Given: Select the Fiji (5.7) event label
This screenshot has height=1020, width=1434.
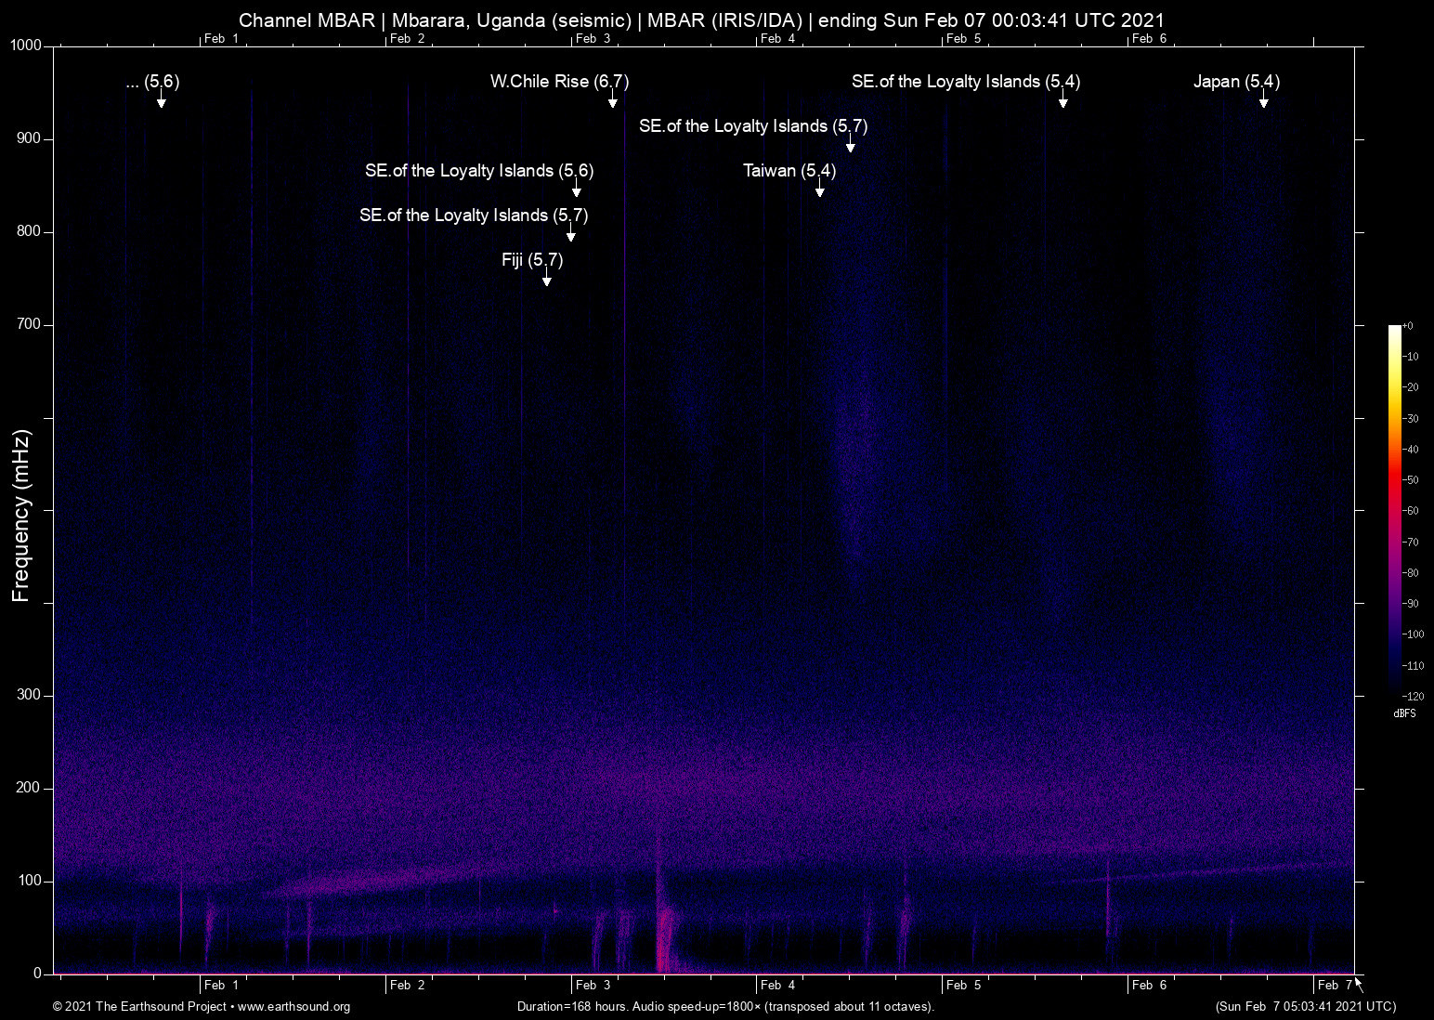Looking at the screenshot, I should point(532,260).
